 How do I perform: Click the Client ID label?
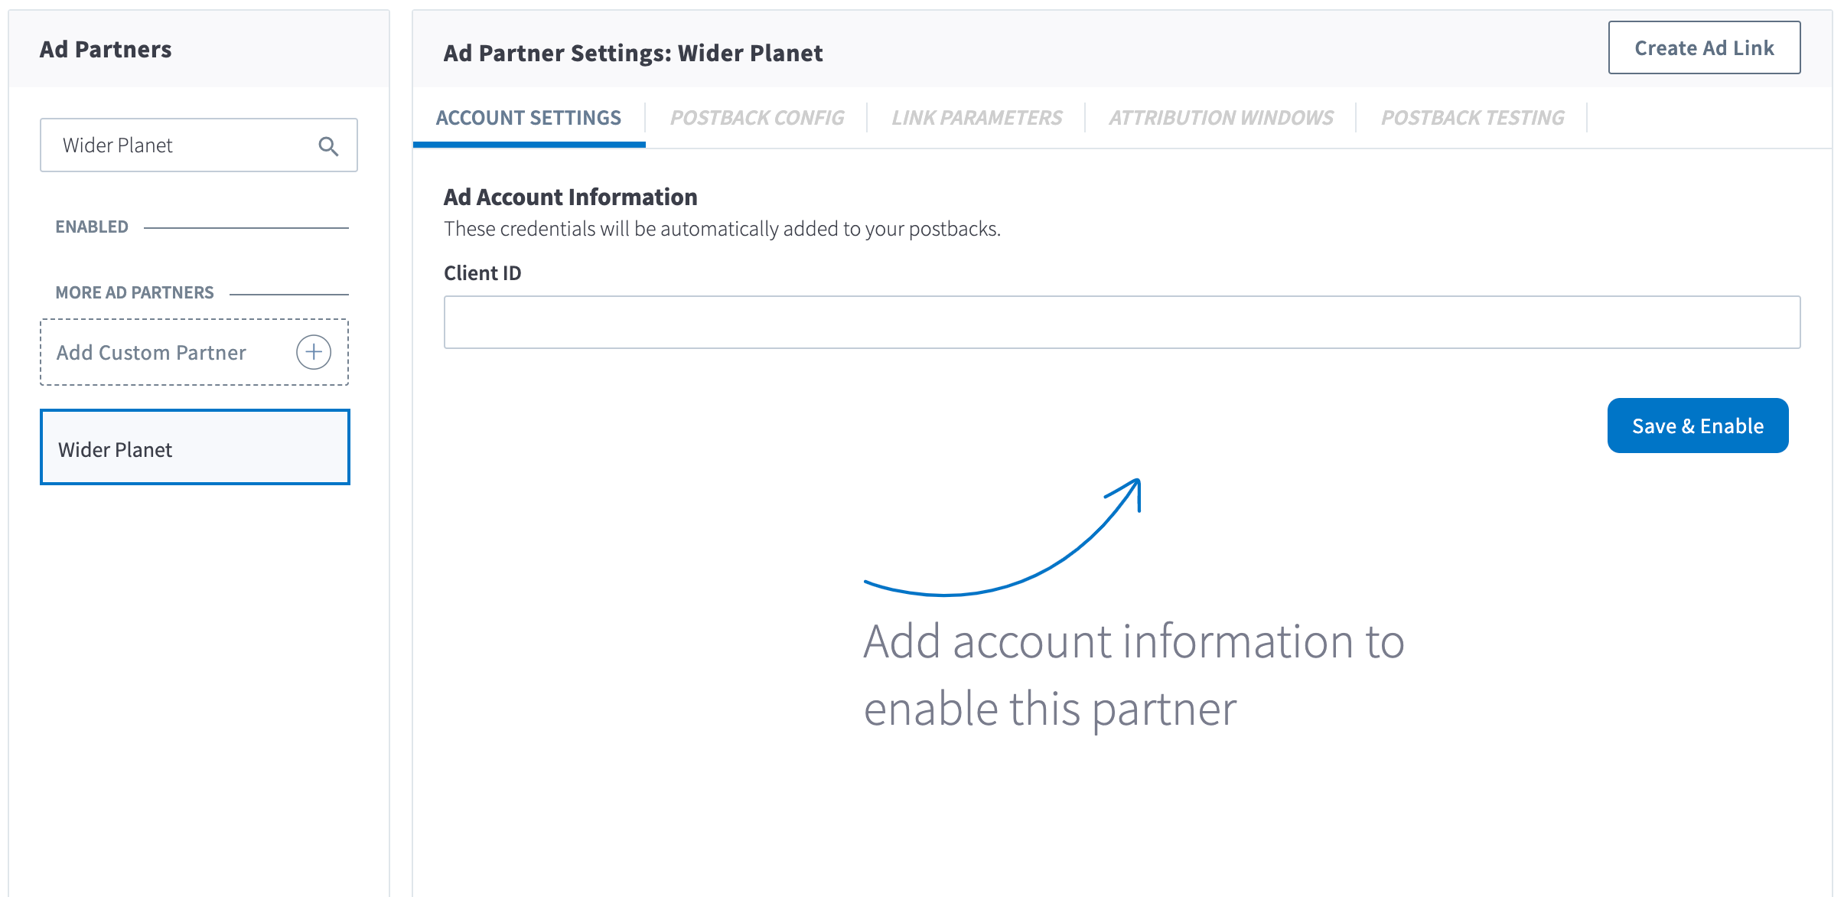(482, 273)
